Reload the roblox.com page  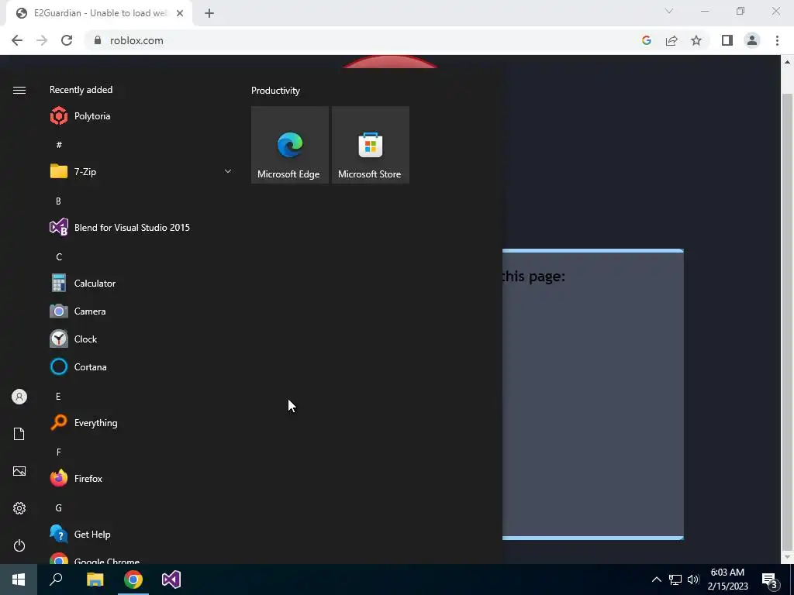(x=67, y=40)
